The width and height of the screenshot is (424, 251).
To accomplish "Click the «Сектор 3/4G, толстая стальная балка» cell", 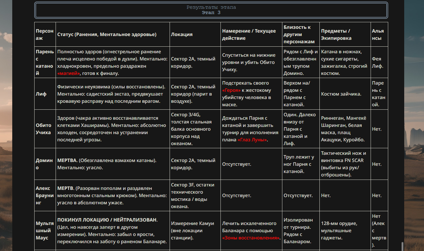I will pos(195,129).
